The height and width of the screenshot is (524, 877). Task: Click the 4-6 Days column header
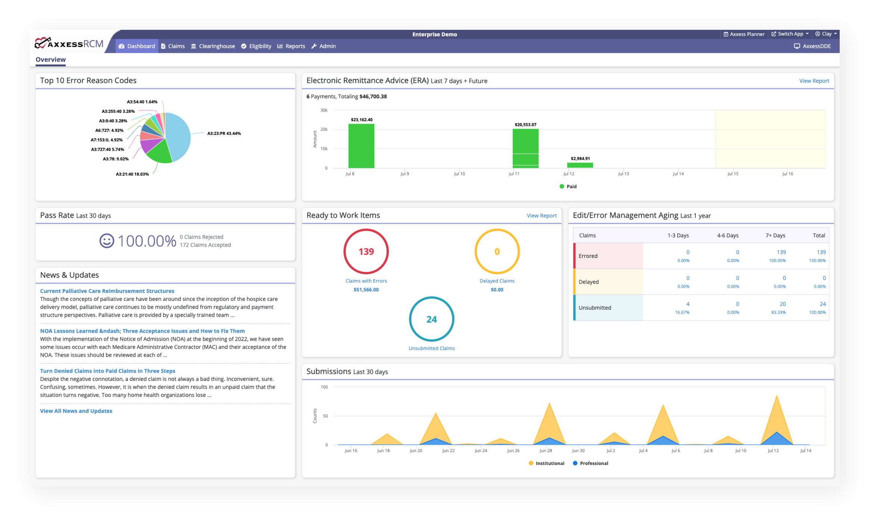click(x=727, y=236)
